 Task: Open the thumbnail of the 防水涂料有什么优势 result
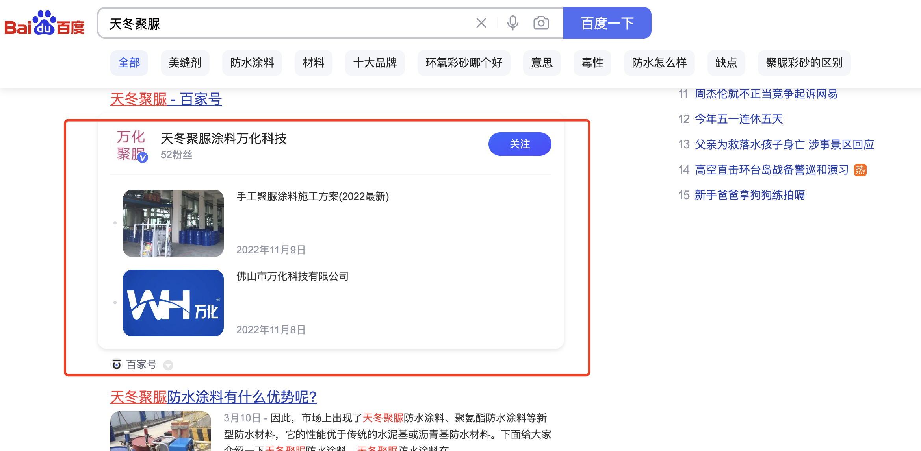pos(161,431)
